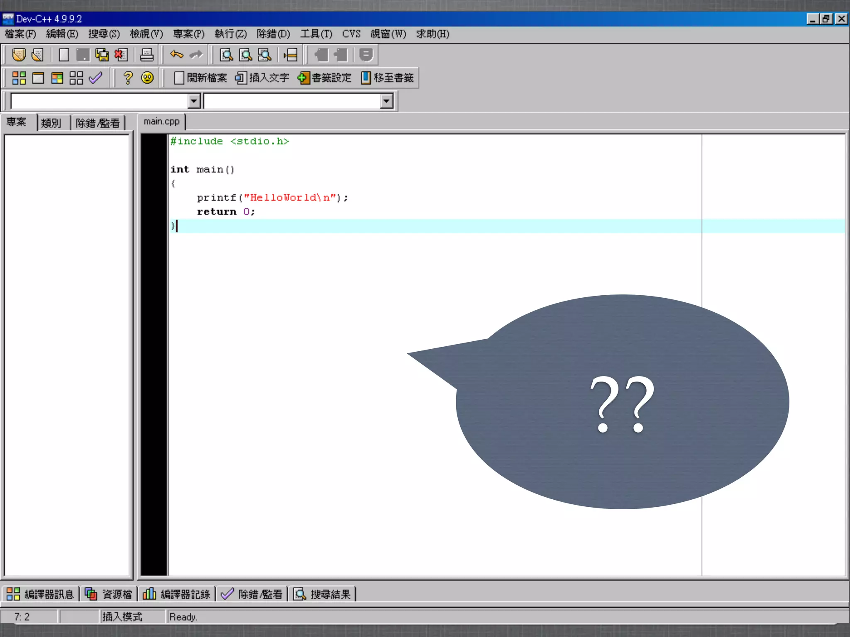Image resolution: width=850 pixels, height=637 pixels.
Task: Click the Go to line icon
Action: (x=291, y=55)
